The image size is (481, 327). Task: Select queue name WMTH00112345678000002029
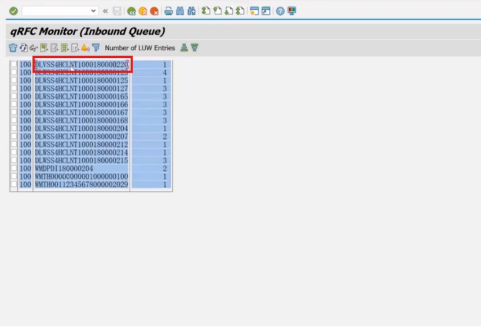tap(82, 185)
